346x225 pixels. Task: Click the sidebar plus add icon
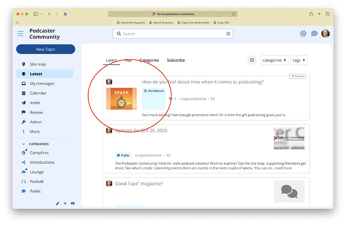pyautogui.click(x=65, y=203)
